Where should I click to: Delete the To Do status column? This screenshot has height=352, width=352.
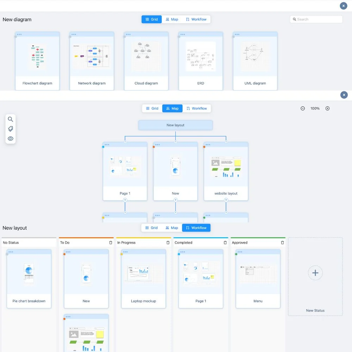coord(111,243)
